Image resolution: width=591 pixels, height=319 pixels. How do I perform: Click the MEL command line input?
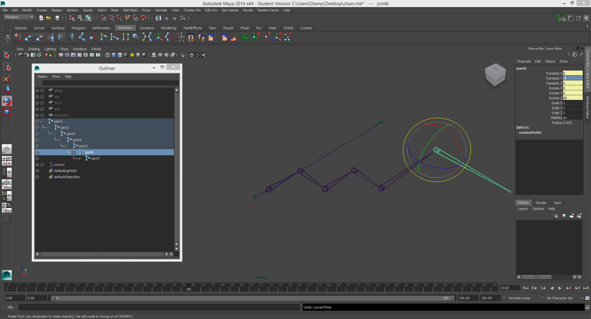coord(159,307)
